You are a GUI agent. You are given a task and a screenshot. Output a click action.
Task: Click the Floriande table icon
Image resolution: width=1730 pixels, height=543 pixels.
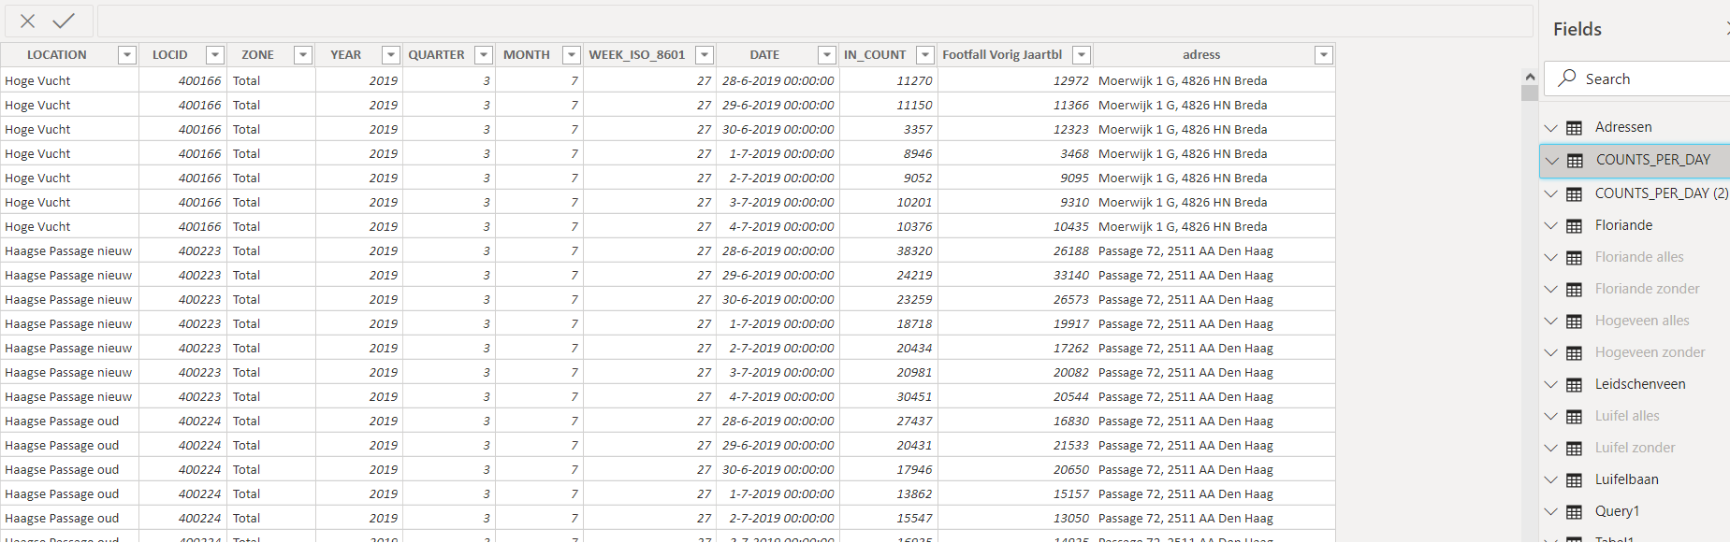tap(1575, 226)
